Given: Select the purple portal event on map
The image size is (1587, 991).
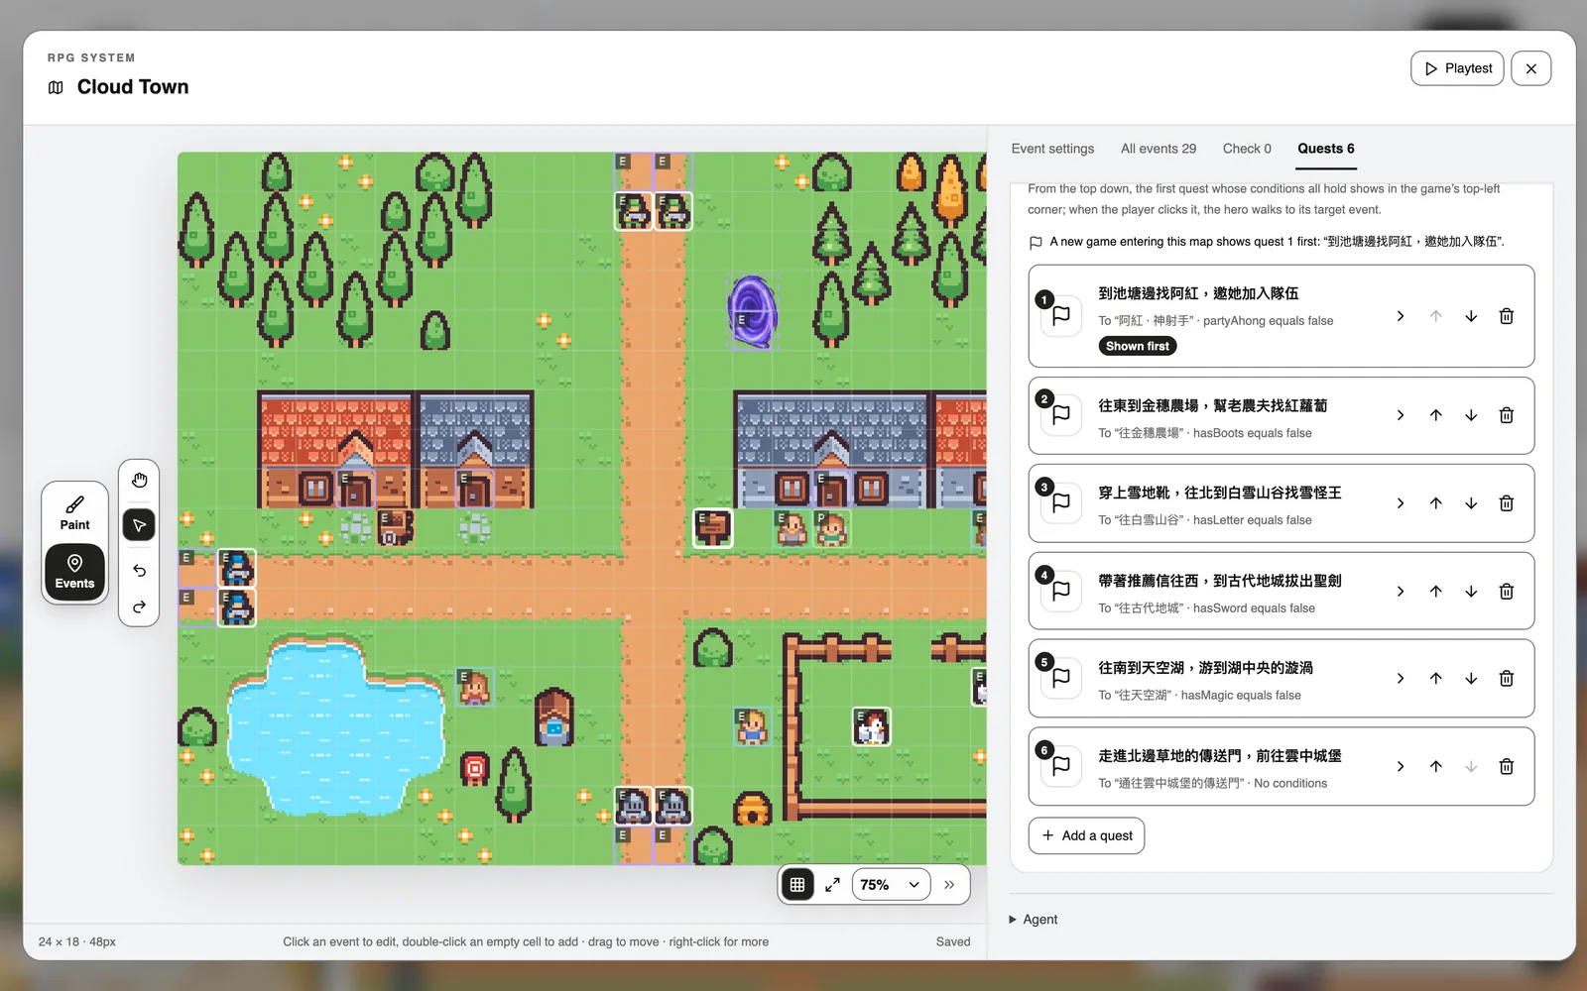Looking at the screenshot, I should [x=753, y=311].
